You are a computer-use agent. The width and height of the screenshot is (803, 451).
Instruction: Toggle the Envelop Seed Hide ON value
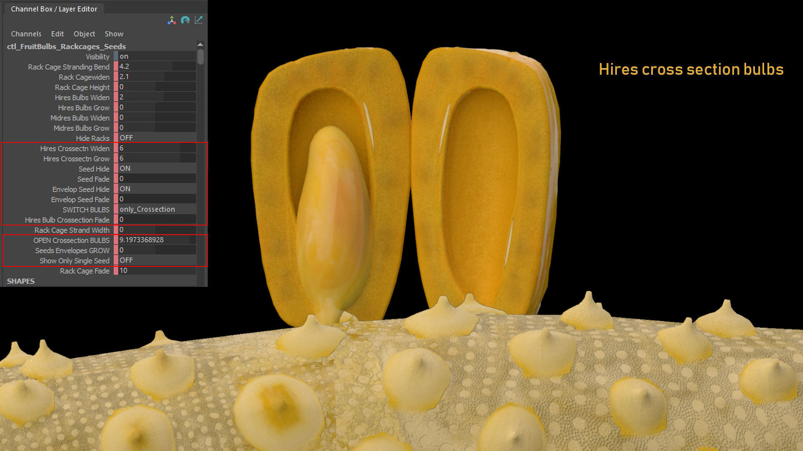coord(157,189)
